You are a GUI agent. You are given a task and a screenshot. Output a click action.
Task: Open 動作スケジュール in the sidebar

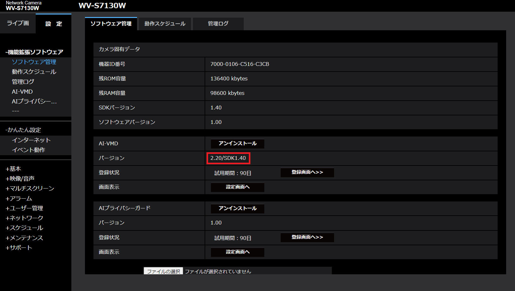click(34, 72)
